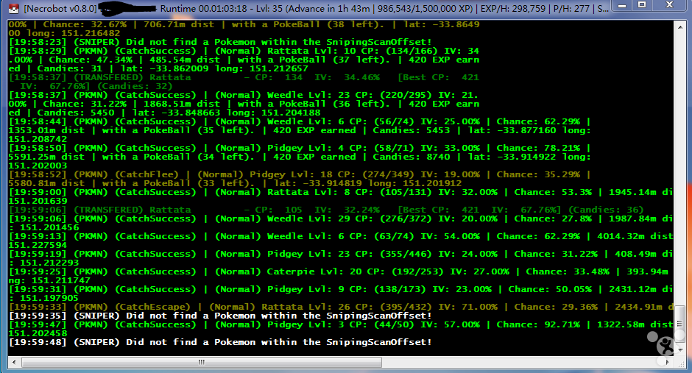
Task: Click the horizontal scrollbar thumb
Action: [201, 362]
